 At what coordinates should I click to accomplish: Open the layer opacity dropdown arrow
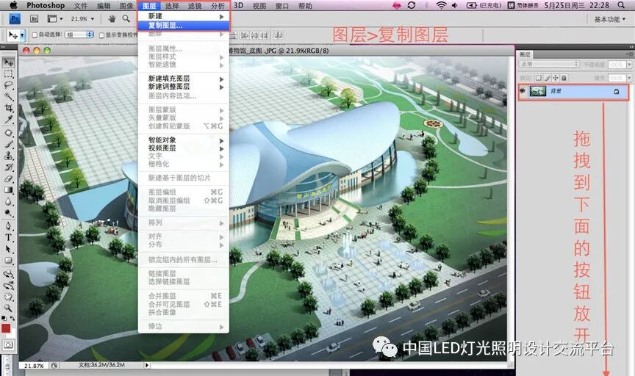pos(629,65)
